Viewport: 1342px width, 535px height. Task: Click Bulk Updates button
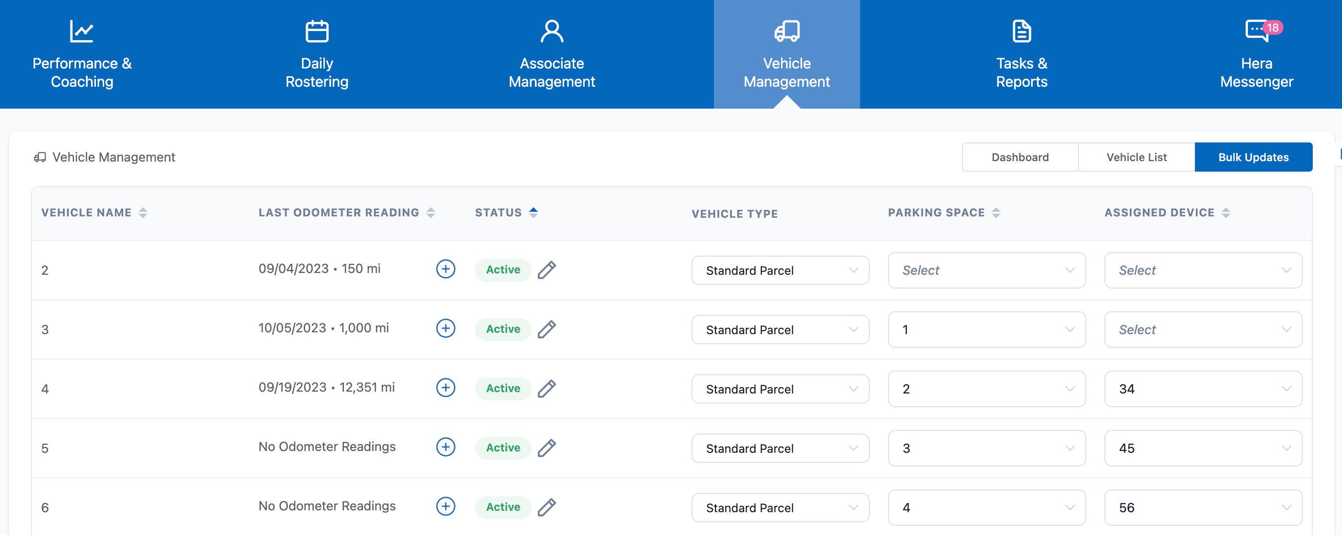point(1253,157)
